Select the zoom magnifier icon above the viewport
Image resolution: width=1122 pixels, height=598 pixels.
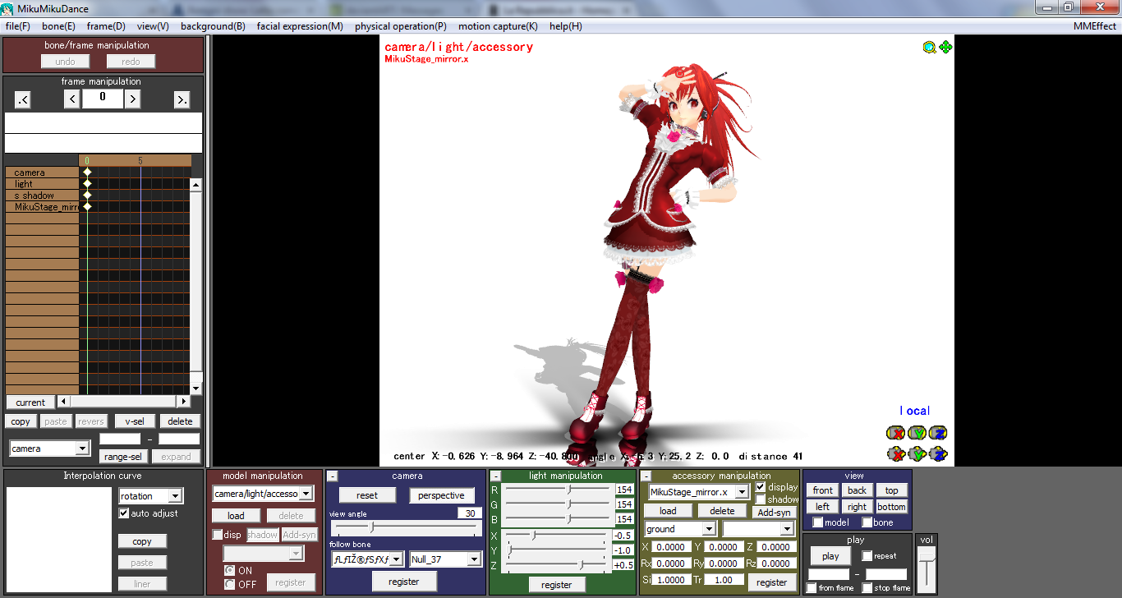point(929,47)
